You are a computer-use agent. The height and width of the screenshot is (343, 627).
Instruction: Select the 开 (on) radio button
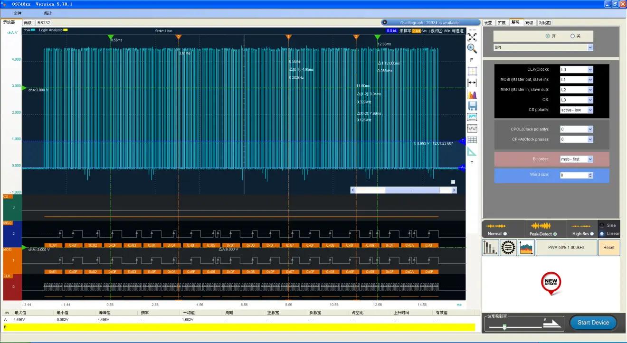tap(548, 36)
